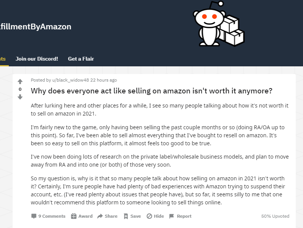303x228 pixels.
Task: Open the post title about selling on amazon
Action: click(151, 91)
